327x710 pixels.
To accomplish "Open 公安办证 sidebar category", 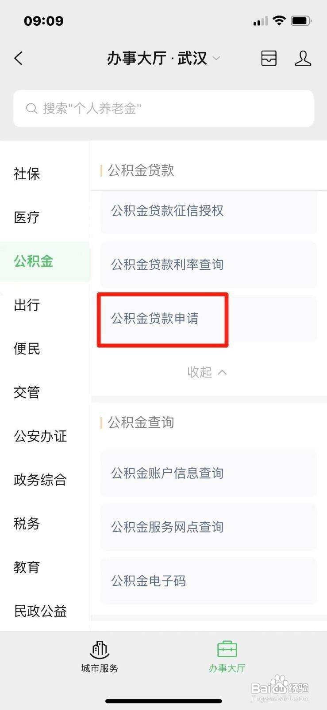I will coord(40,436).
